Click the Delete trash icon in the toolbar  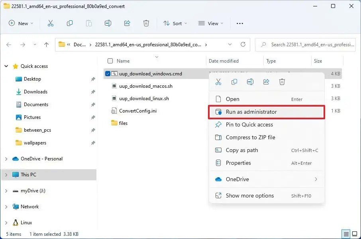(x=146, y=24)
